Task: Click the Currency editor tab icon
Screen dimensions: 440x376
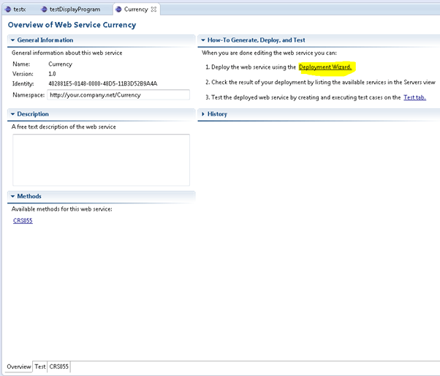Action: coord(118,9)
